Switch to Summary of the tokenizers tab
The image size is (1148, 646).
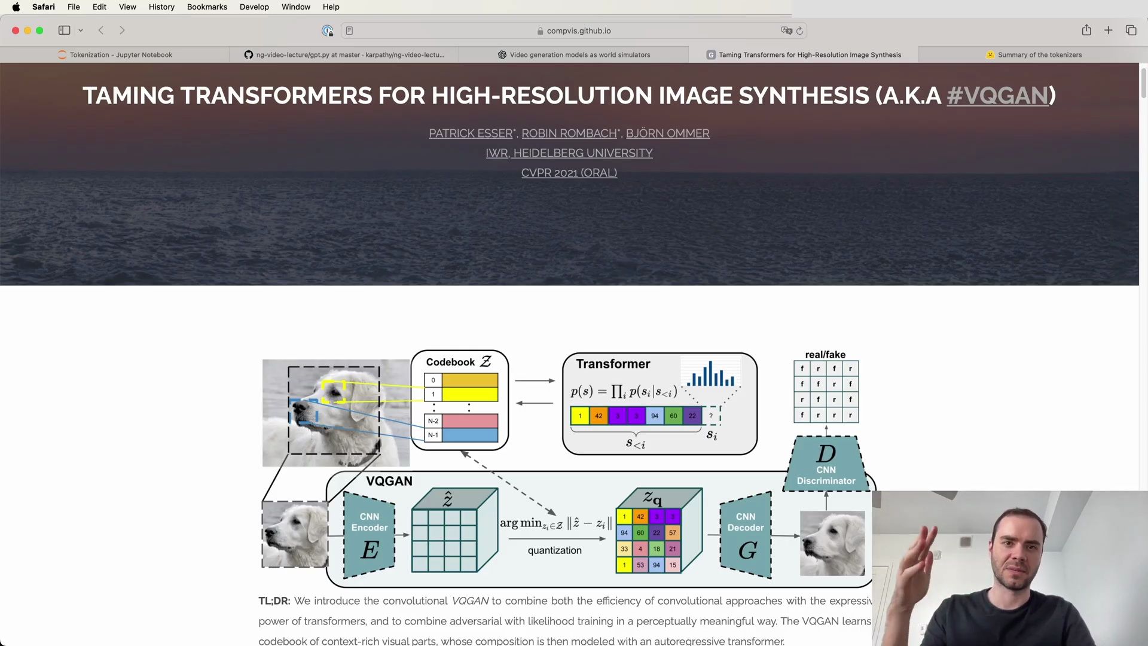pos(1033,54)
